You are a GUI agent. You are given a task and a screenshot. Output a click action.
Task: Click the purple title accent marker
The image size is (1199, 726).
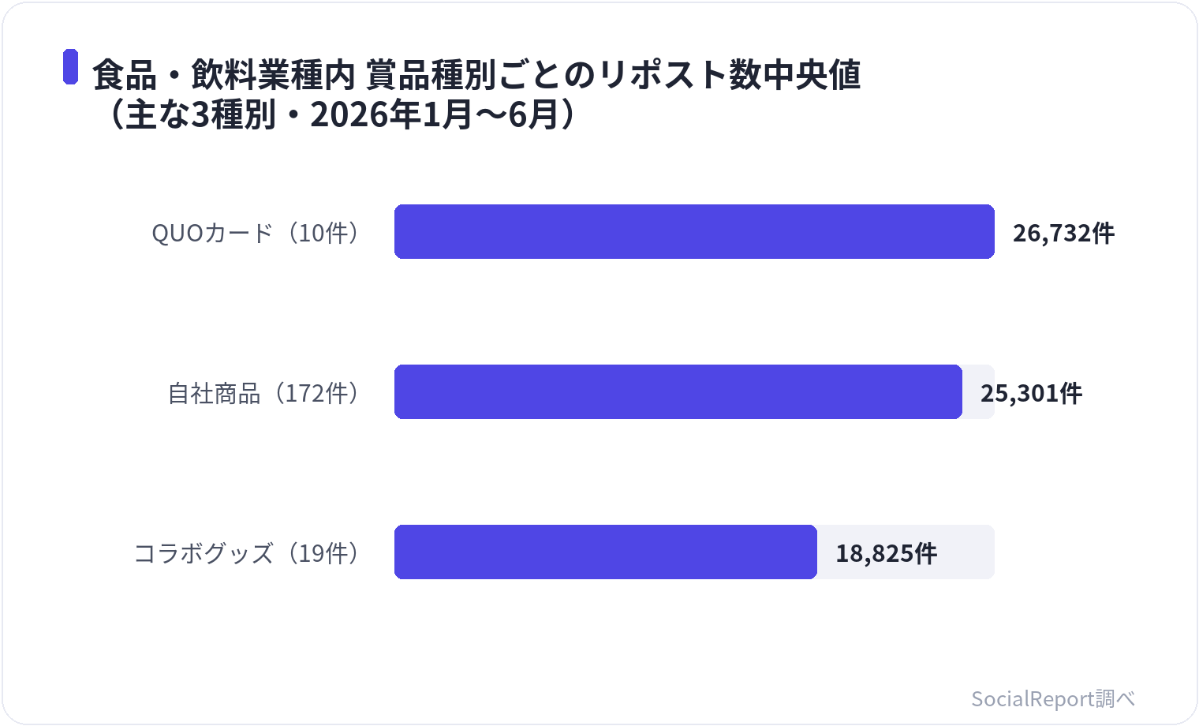click(x=71, y=66)
